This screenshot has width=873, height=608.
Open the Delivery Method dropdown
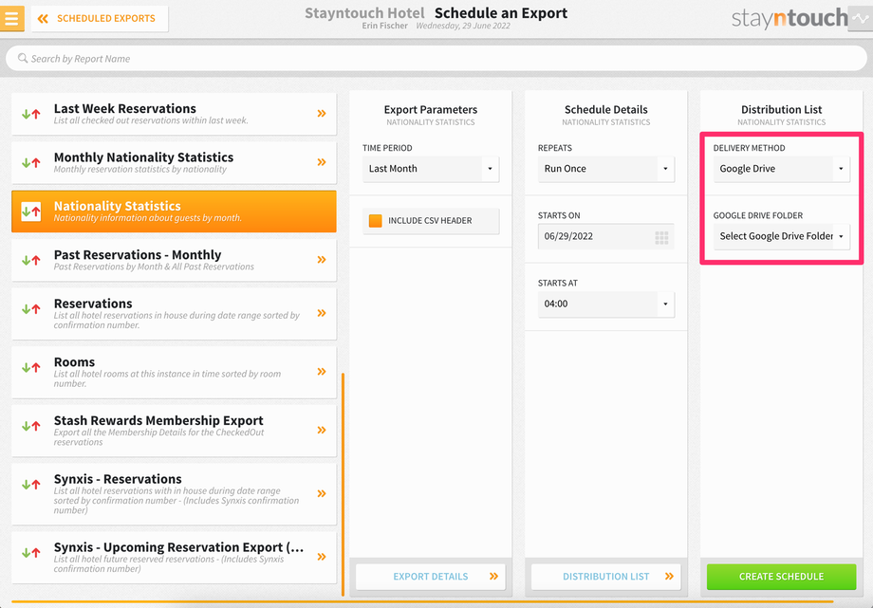tap(781, 169)
